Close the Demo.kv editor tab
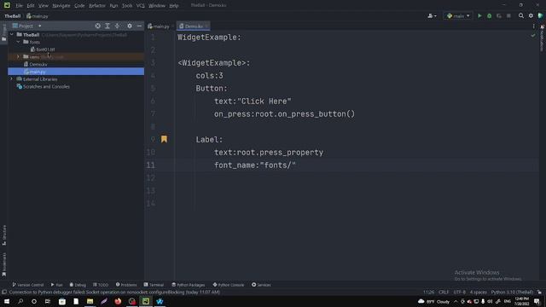 (206, 26)
